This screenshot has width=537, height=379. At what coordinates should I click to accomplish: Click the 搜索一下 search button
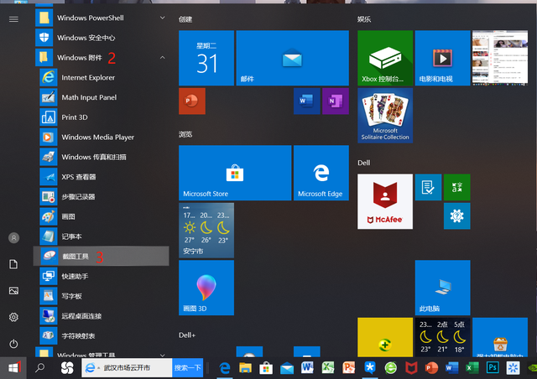click(x=187, y=367)
